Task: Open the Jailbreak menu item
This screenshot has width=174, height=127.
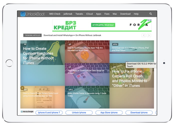Action: 68,14
